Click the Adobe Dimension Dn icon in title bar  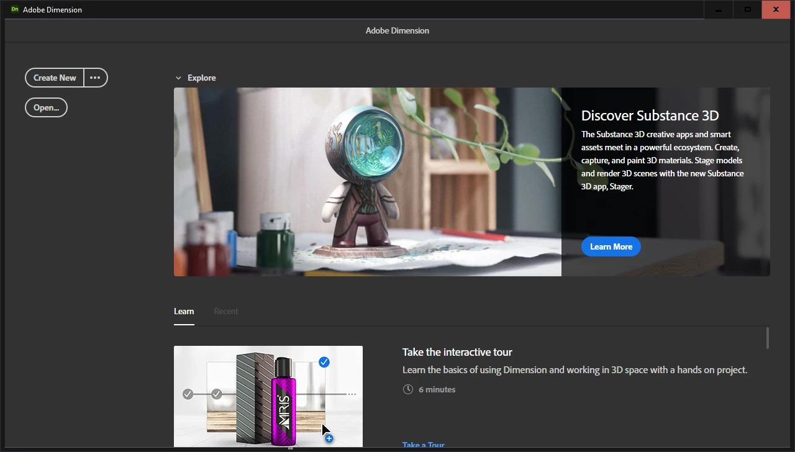point(15,9)
